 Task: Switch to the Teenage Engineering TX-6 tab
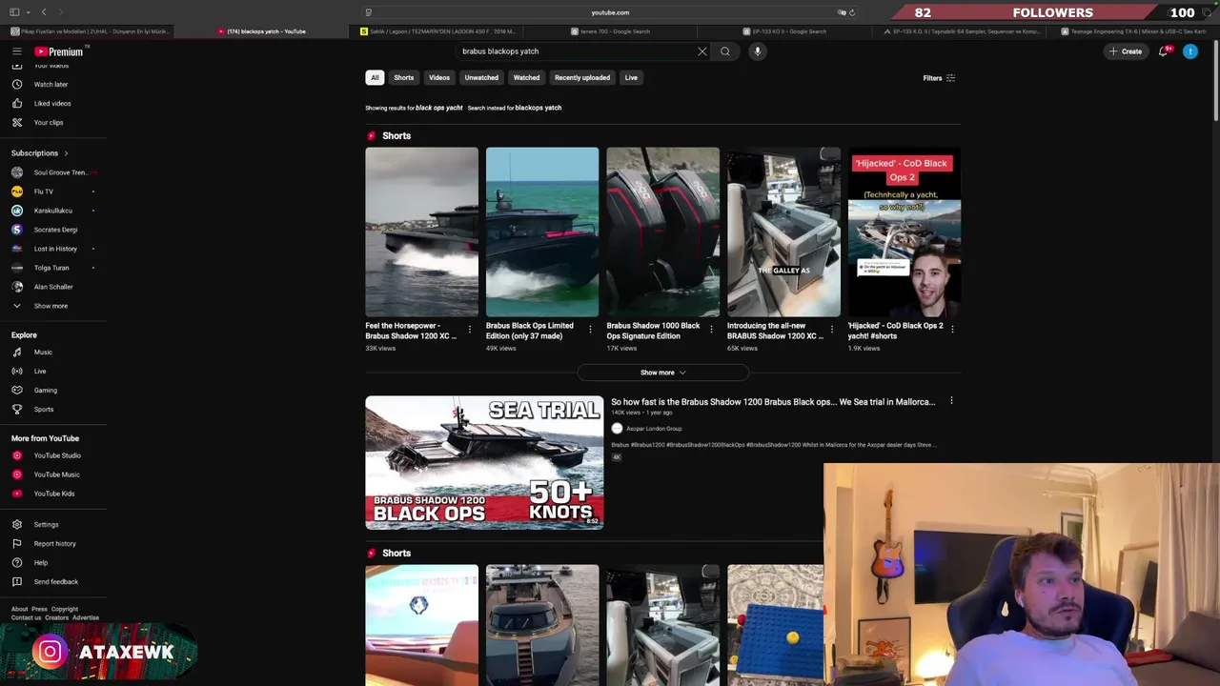[x=1132, y=31]
